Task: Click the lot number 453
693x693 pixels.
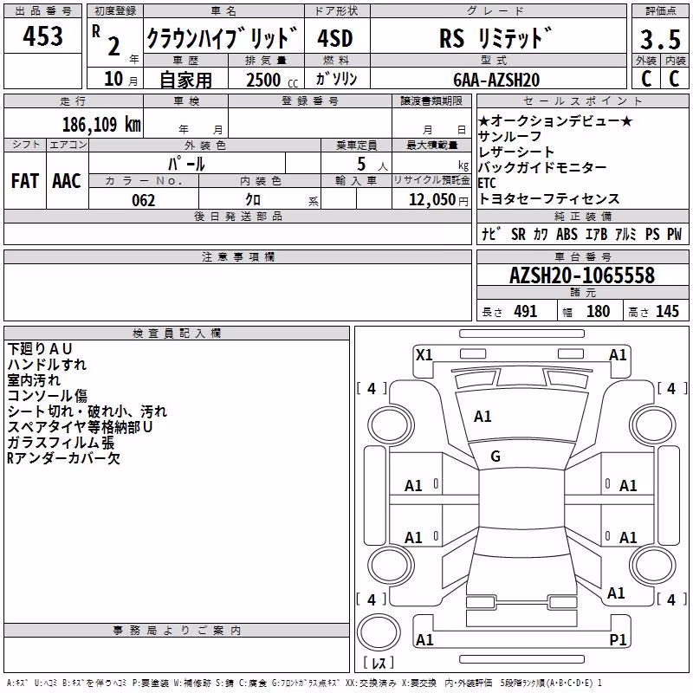Action: point(42,36)
